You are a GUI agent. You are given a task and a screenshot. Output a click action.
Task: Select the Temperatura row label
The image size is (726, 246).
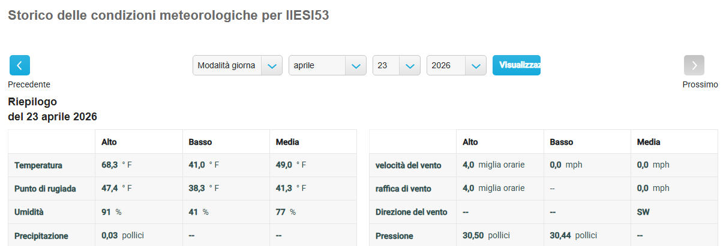(x=38, y=165)
